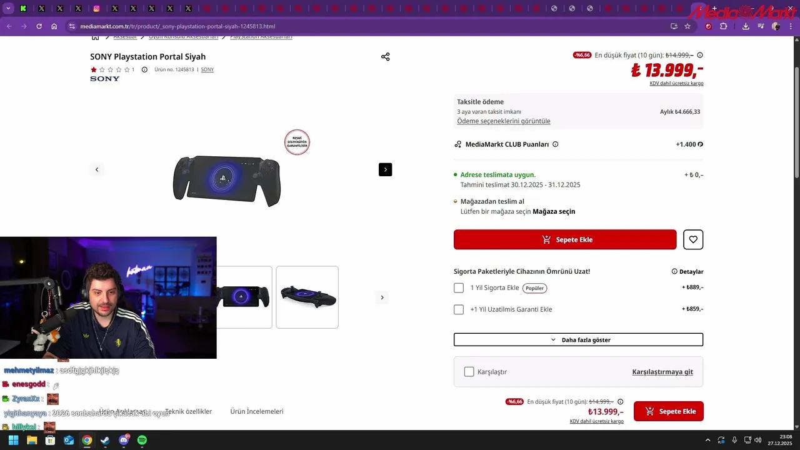Open Ödeme seçeneklerini görüntüle link
The height and width of the screenshot is (450, 800).
[504, 121]
